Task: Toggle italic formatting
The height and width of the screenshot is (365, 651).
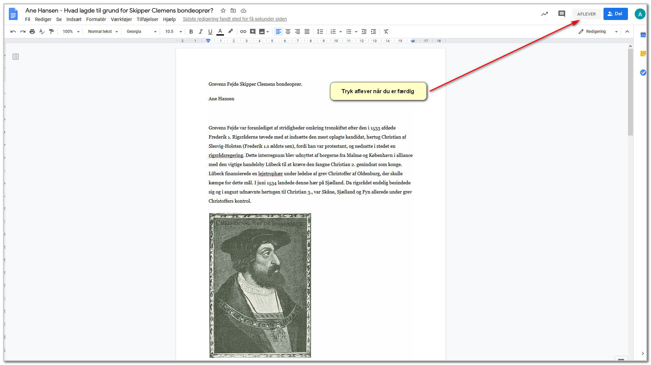Action: pos(200,32)
